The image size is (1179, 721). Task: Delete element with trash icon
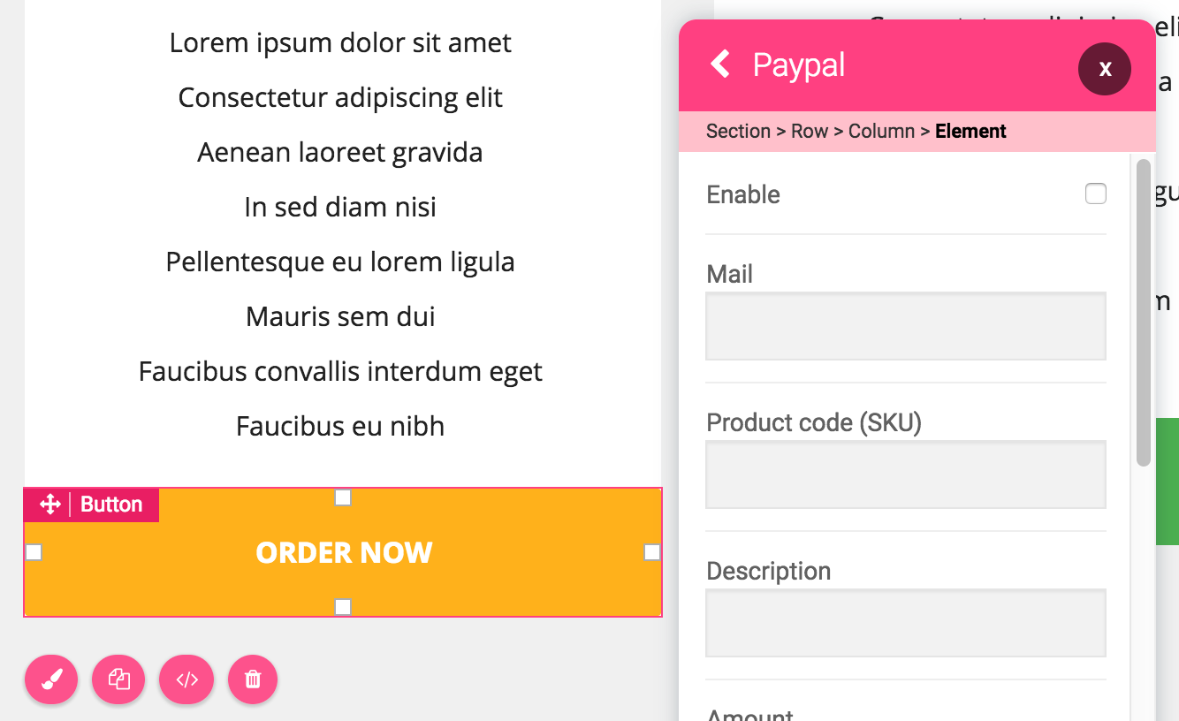[x=253, y=679]
